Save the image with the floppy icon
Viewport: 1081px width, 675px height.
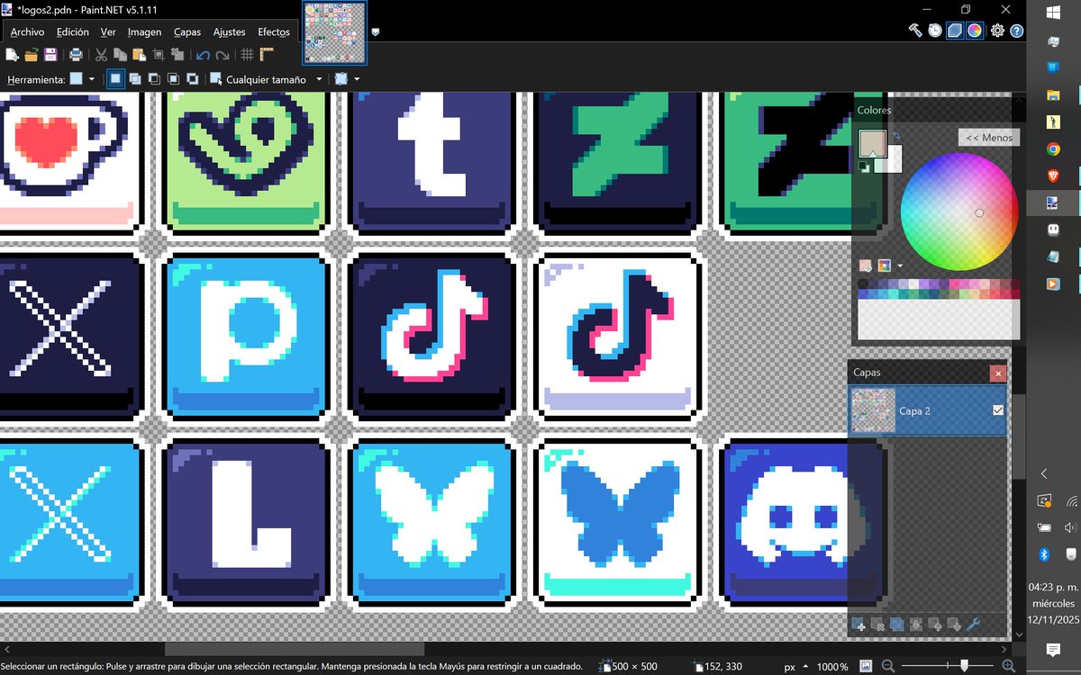pos(50,55)
